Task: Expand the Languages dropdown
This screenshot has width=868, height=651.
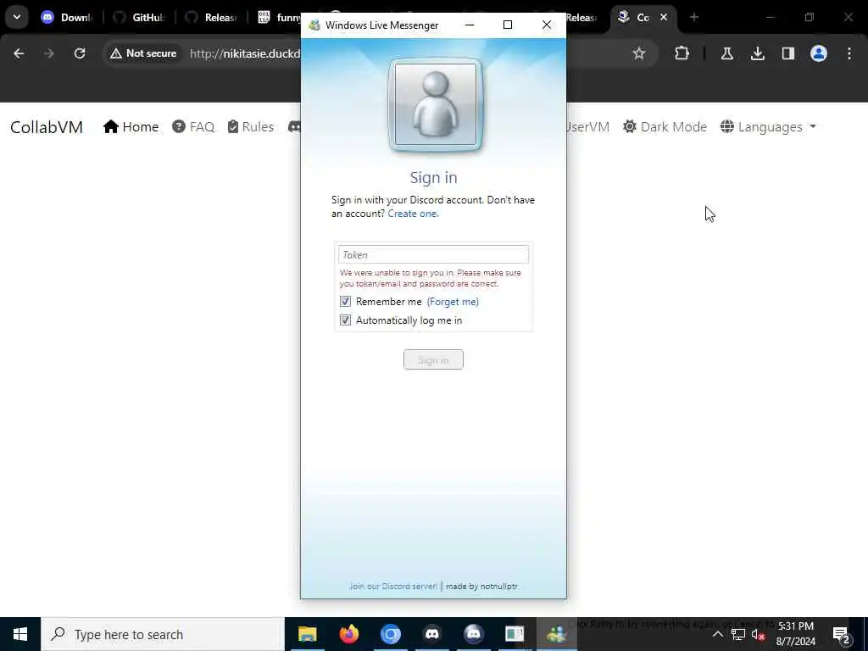Action: [768, 127]
